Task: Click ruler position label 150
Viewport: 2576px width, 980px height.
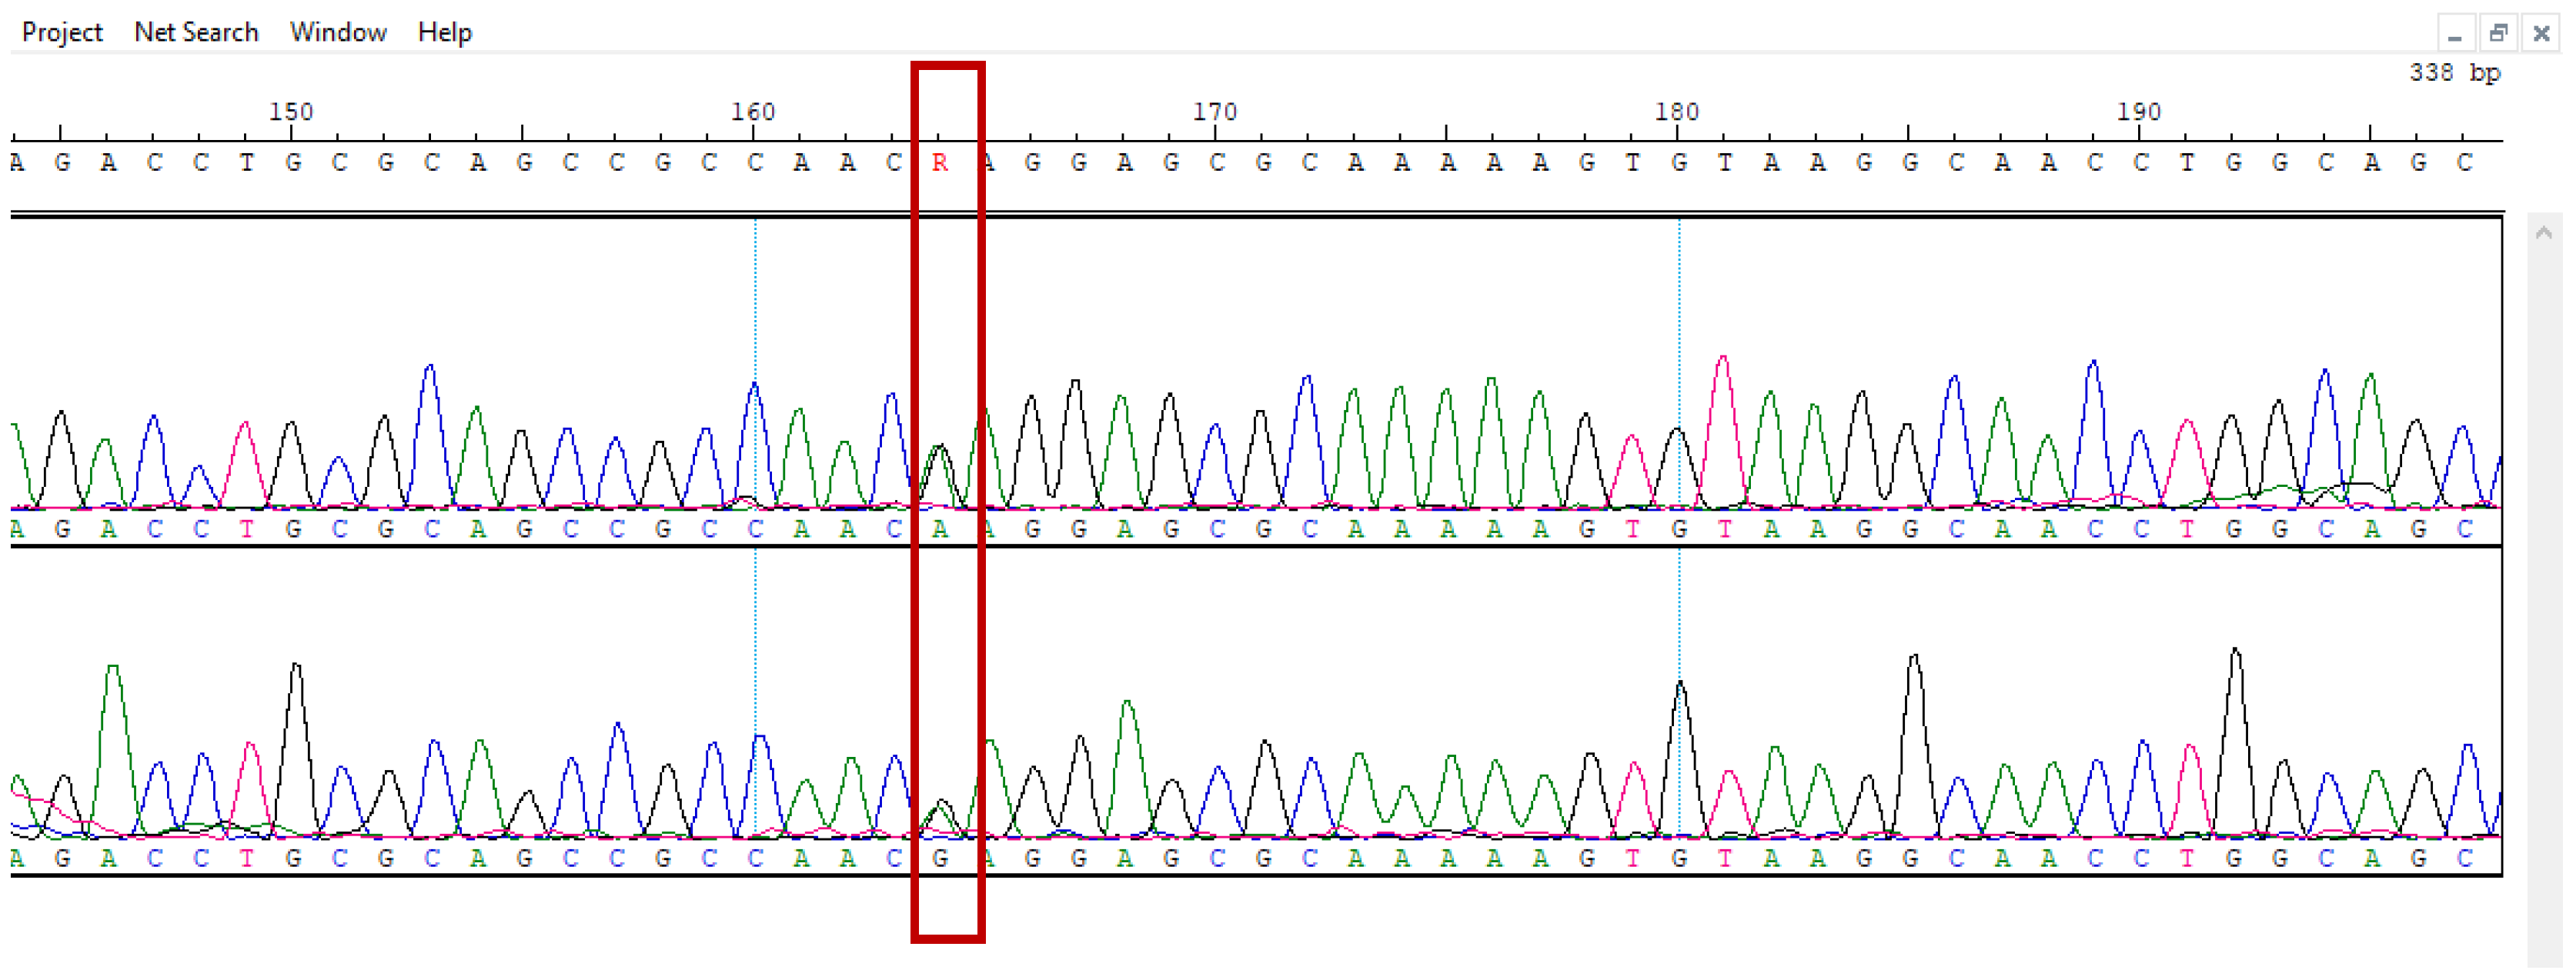Action: (291, 112)
